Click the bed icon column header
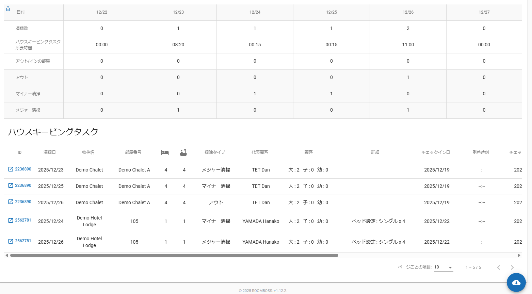The height and width of the screenshot is (294, 532). [x=165, y=152]
